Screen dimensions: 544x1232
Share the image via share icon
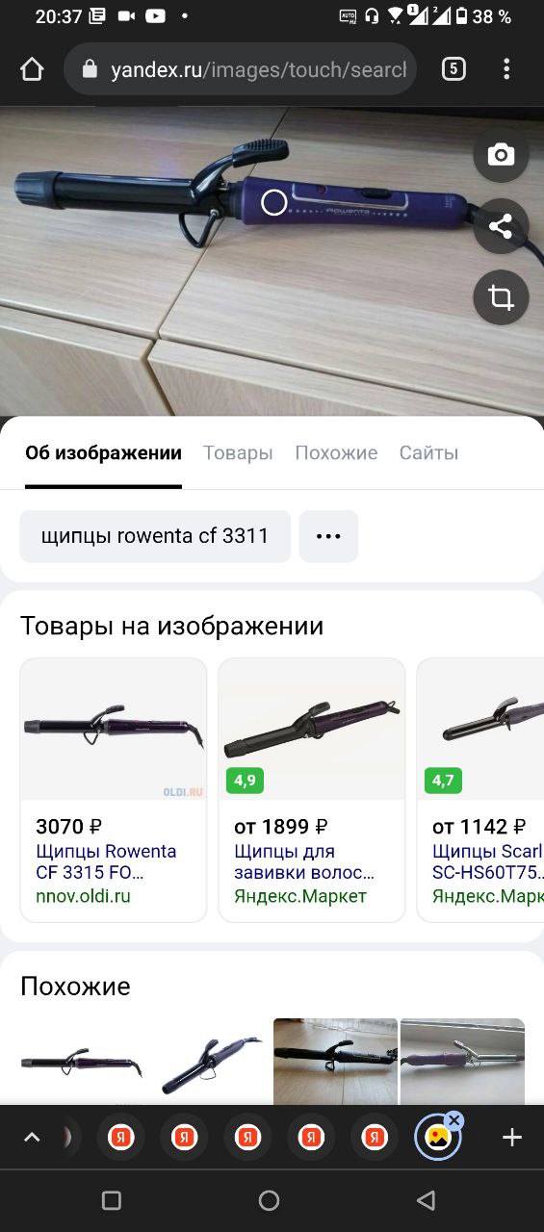tap(501, 226)
